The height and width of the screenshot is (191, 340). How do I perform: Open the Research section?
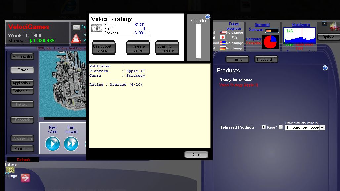(x=22, y=120)
